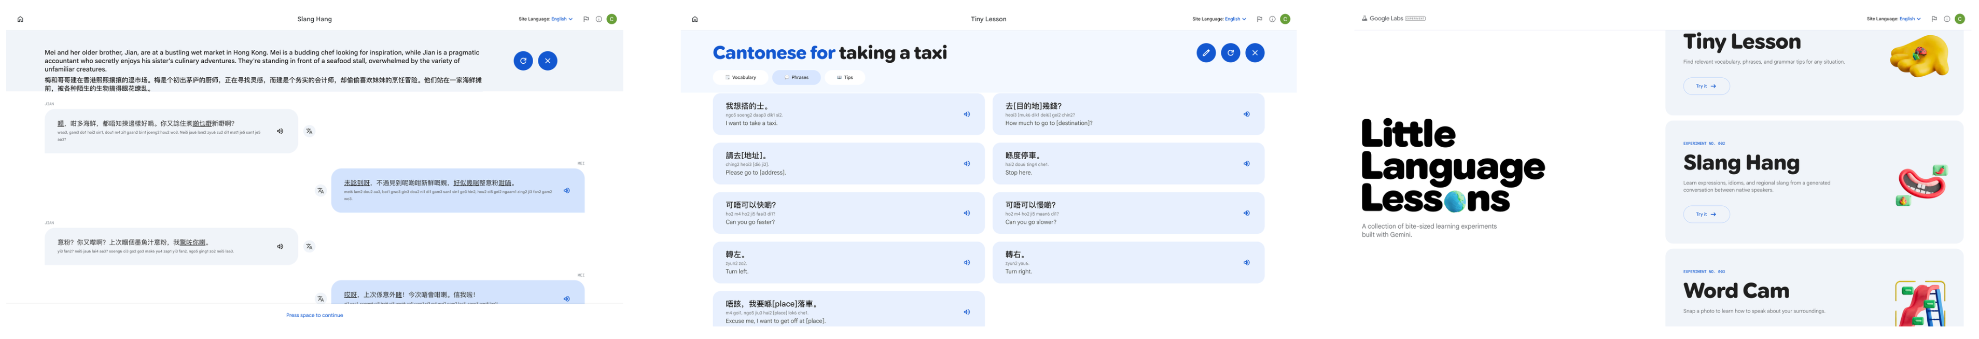1979x339 pixels.
Task: Toggle translation for Mei's first reply
Action: tap(320, 191)
